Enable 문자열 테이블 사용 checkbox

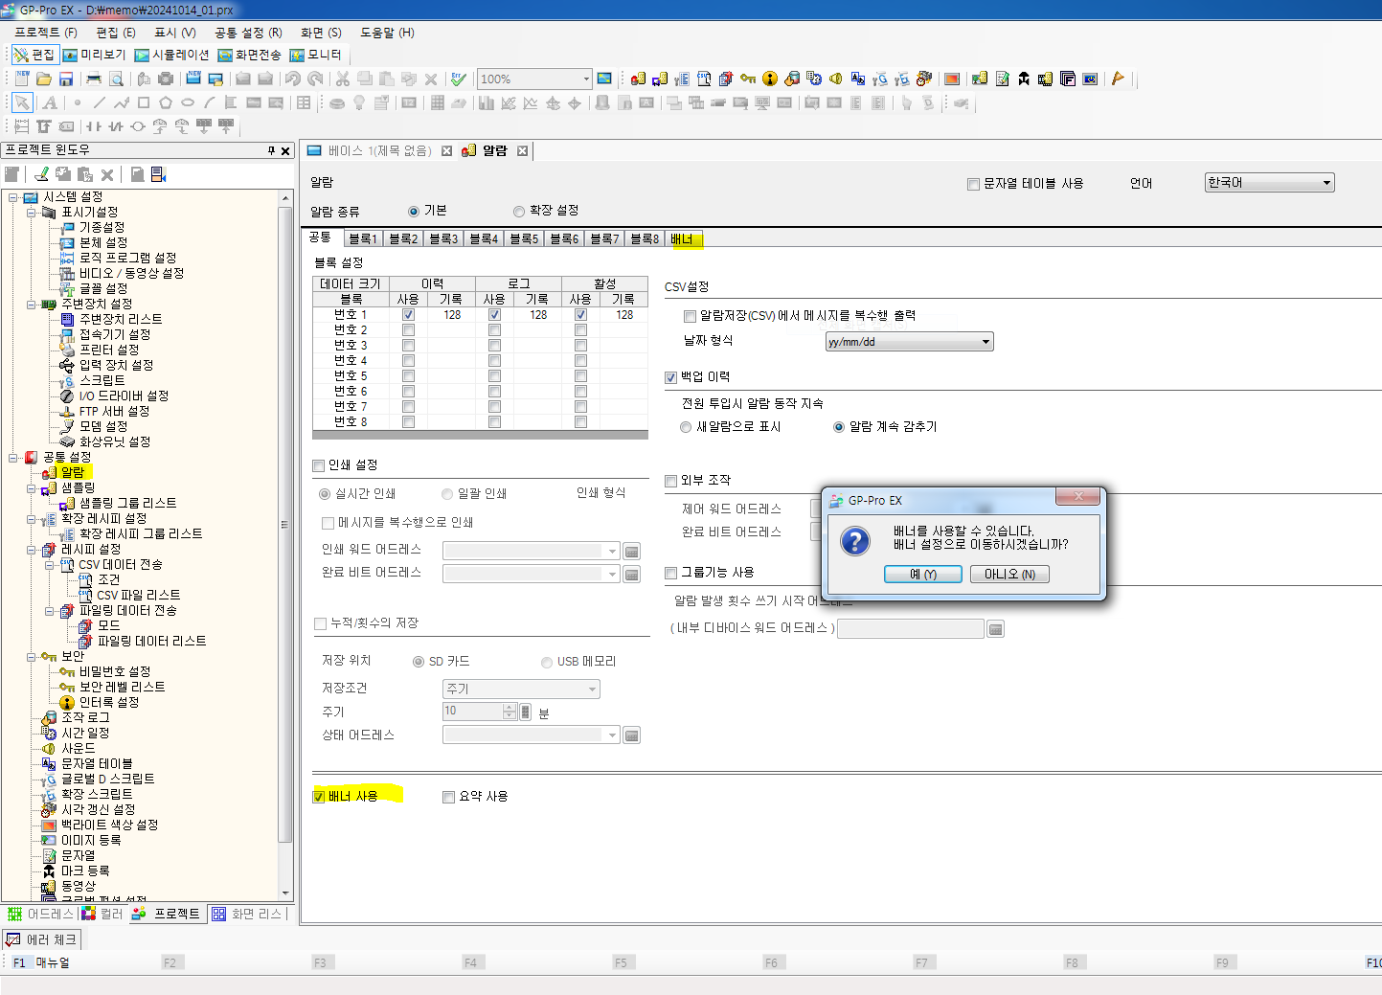point(973,184)
